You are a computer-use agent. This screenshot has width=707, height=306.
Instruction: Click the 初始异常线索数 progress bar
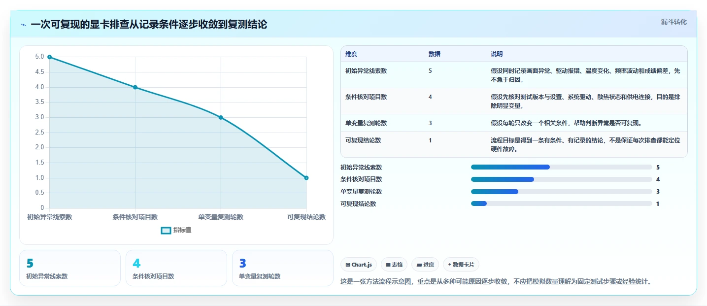pyautogui.click(x=562, y=167)
